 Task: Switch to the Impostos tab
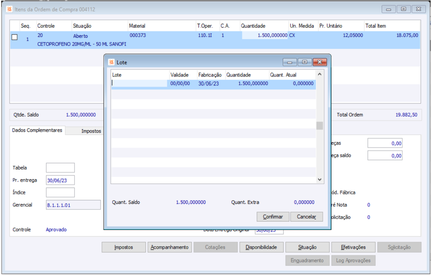[91, 131]
